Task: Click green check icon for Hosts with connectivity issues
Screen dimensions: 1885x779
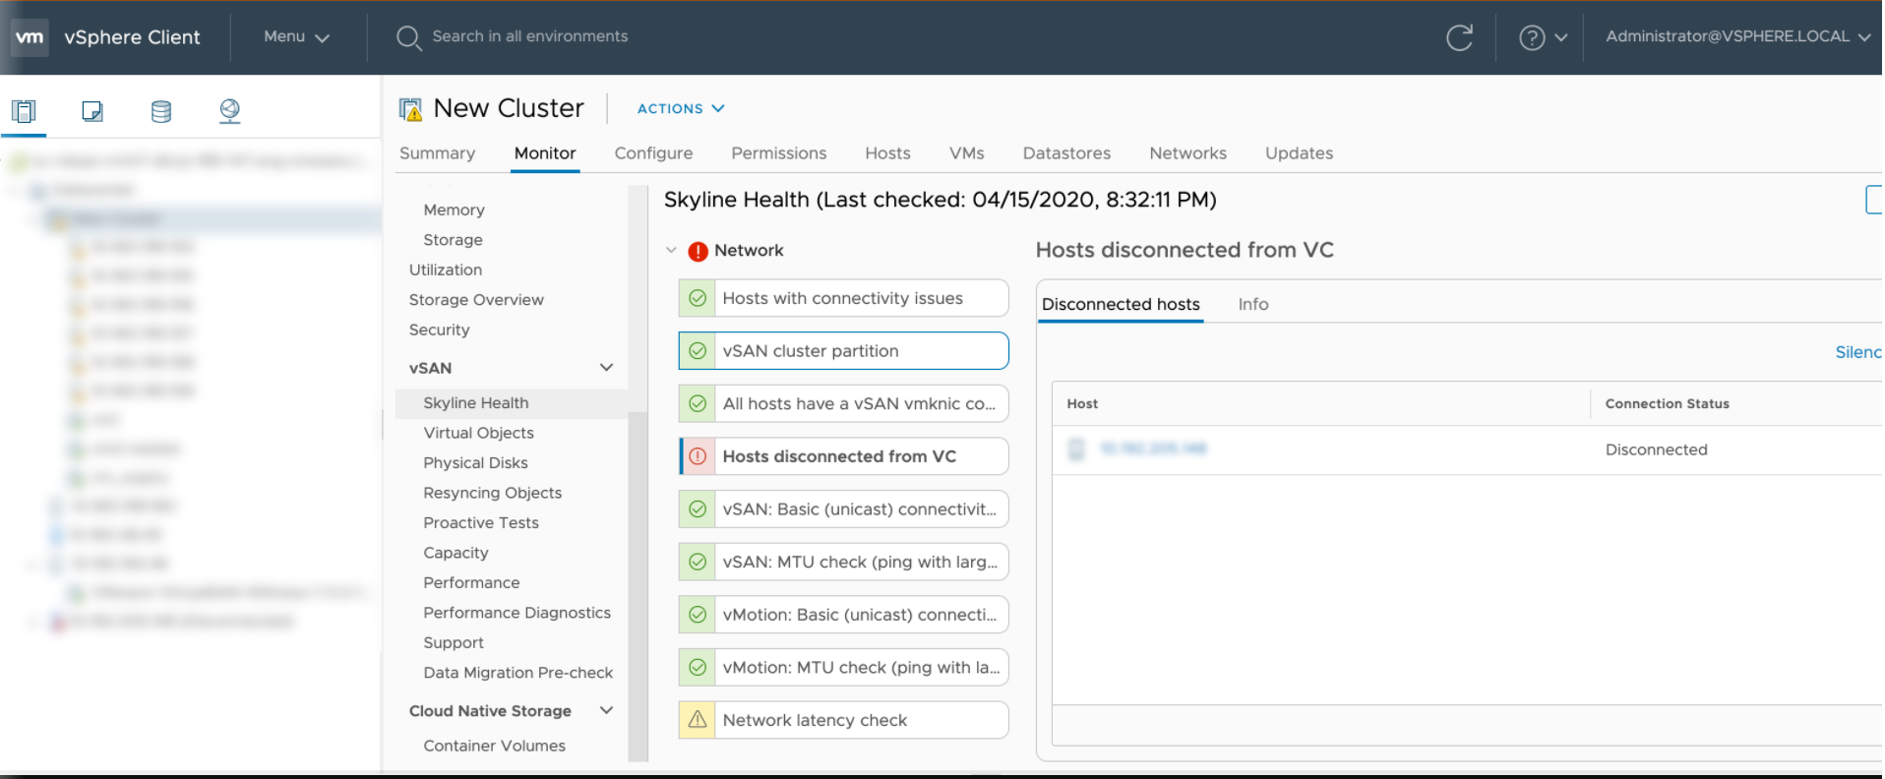Action: coord(698,298)
